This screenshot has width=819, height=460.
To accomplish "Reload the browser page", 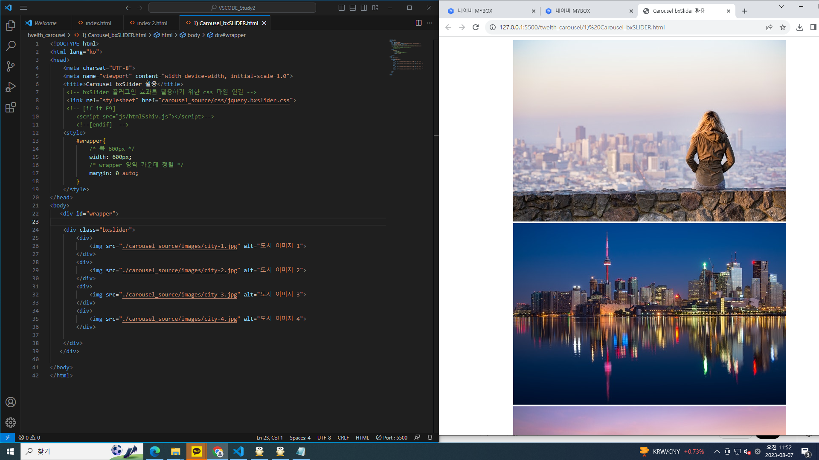I will click(x=476, y=27).
